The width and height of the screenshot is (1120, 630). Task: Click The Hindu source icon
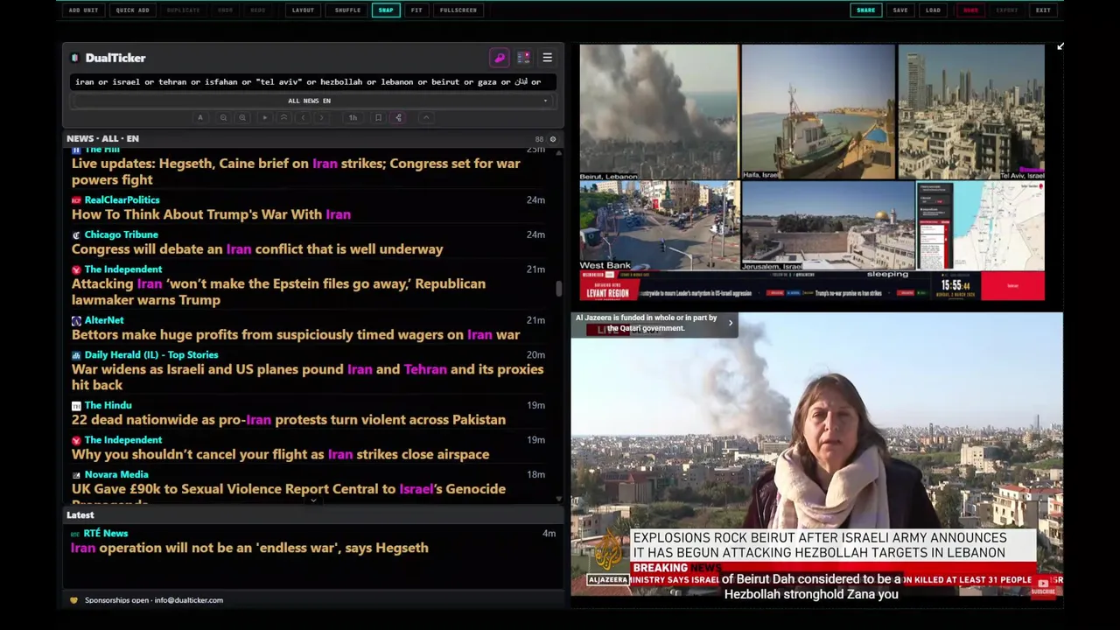[76, 406]
